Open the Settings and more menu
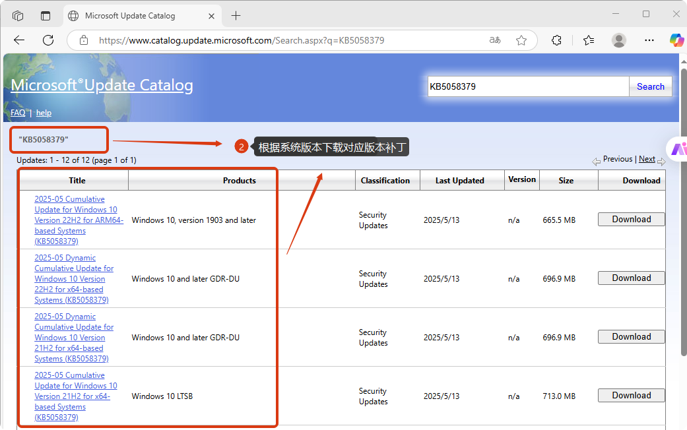Image resolution: width=687 pixels, height=430 pixels. [649, 40]
